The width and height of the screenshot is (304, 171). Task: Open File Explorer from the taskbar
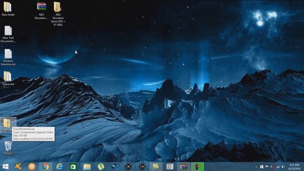(x=87, y=167)
